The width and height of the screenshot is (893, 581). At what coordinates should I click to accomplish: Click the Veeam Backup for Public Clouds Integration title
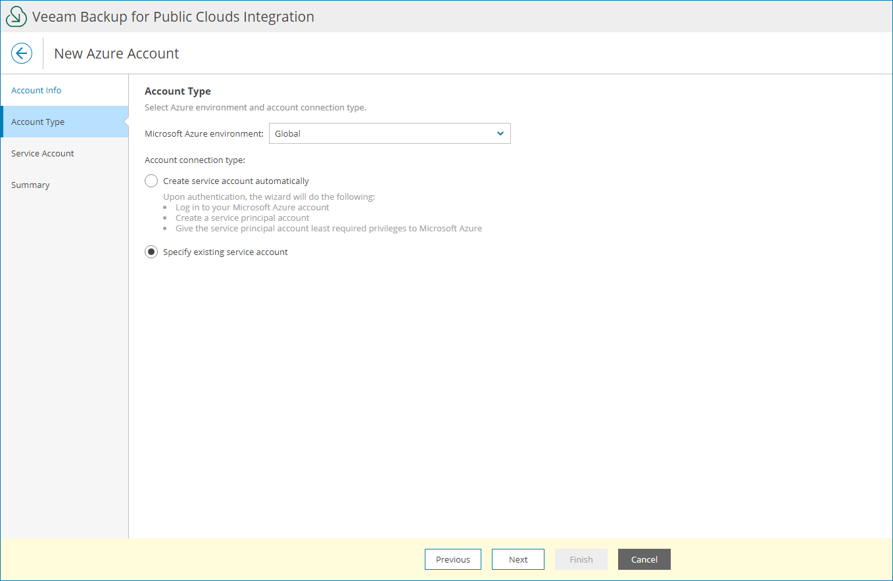click(x=173, y=16)
